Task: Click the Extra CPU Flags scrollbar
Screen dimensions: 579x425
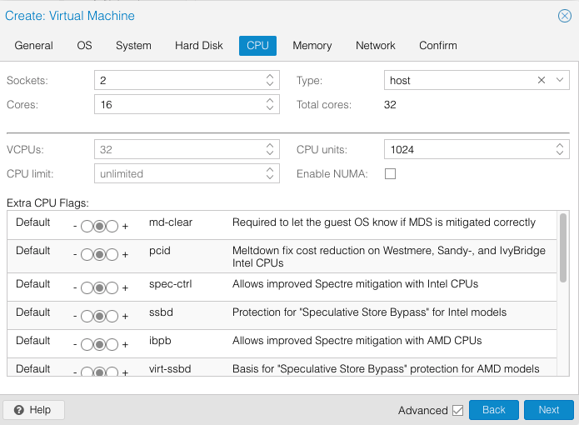Action: click(564, 250)
